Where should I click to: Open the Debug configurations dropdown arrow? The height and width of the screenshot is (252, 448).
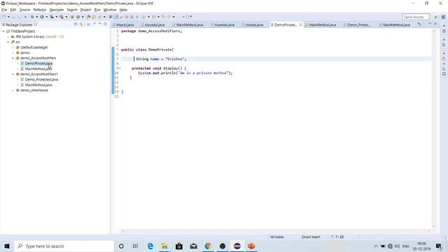(x=36, y=17)
